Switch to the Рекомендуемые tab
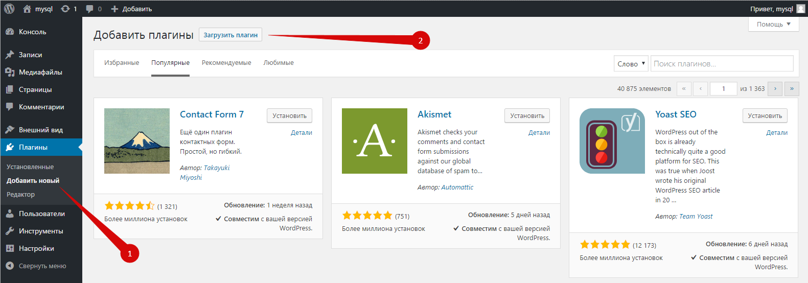Viewport: 808px width, 283px height. (226, 63)
